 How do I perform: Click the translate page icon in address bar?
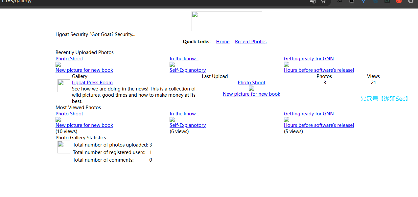click(x=313, y=1)
